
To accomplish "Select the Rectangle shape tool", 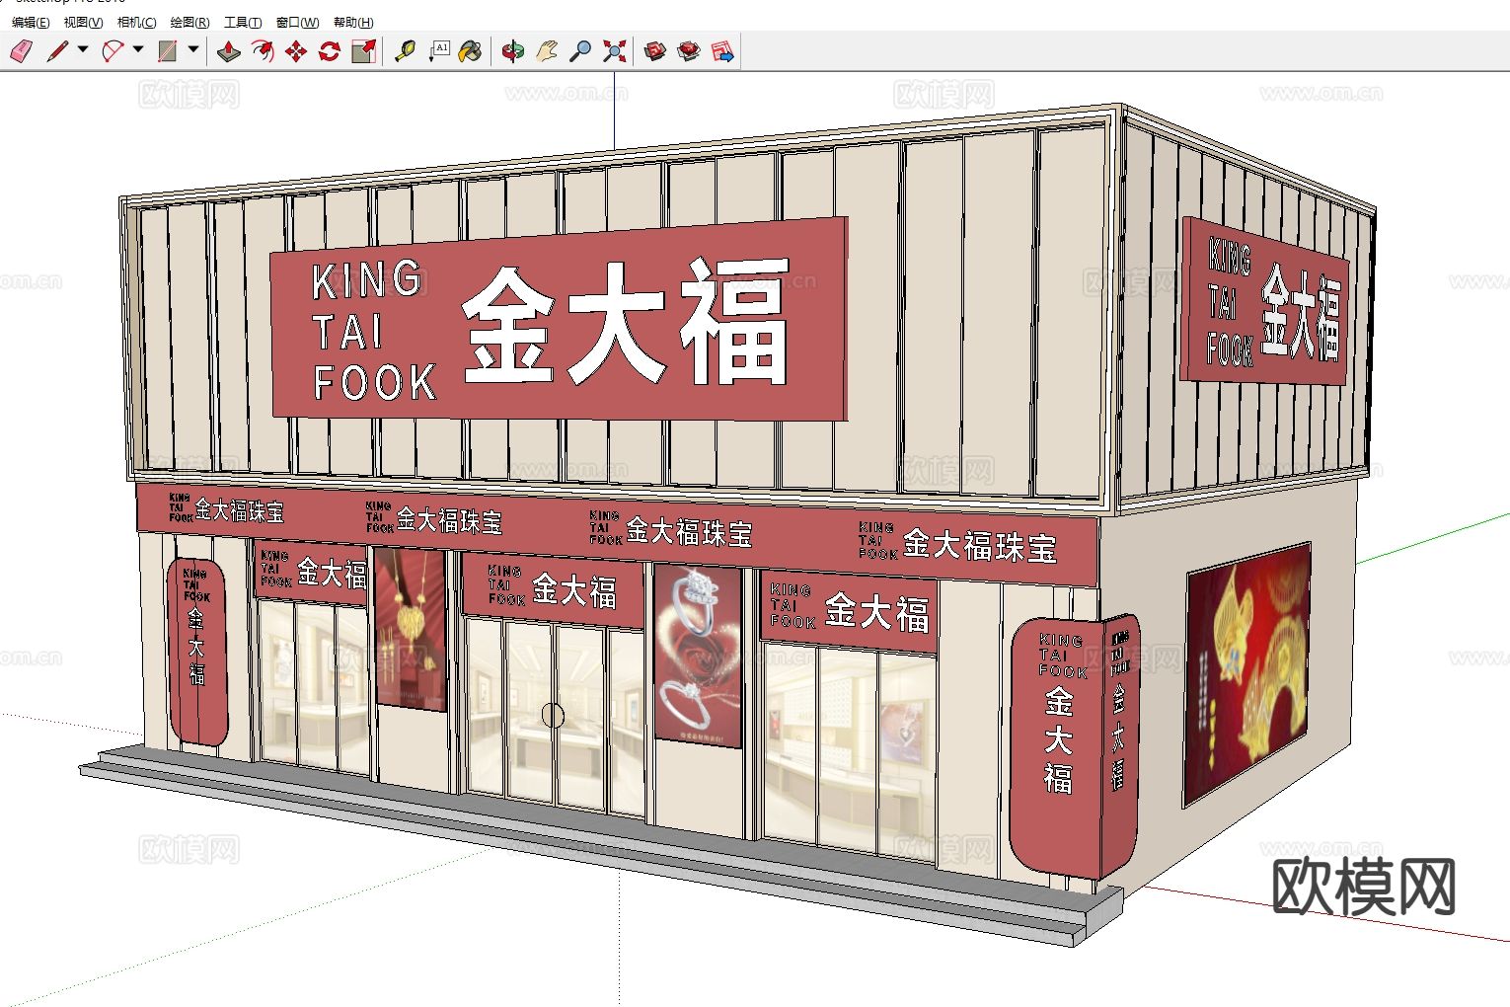I will pos(168,50).
